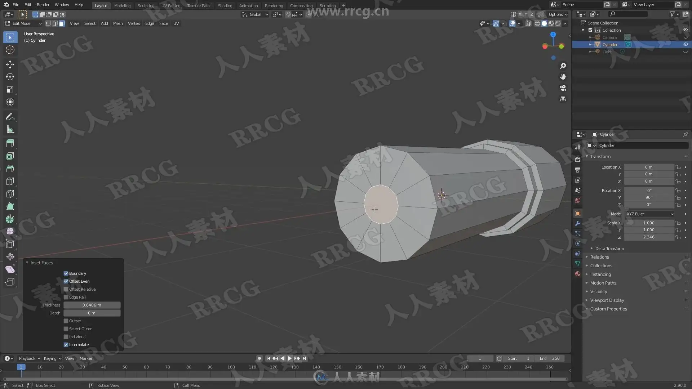692x389 pixels.
Task: Click the Options button in header
Action: pyautogui.click(x=558, y=14)
